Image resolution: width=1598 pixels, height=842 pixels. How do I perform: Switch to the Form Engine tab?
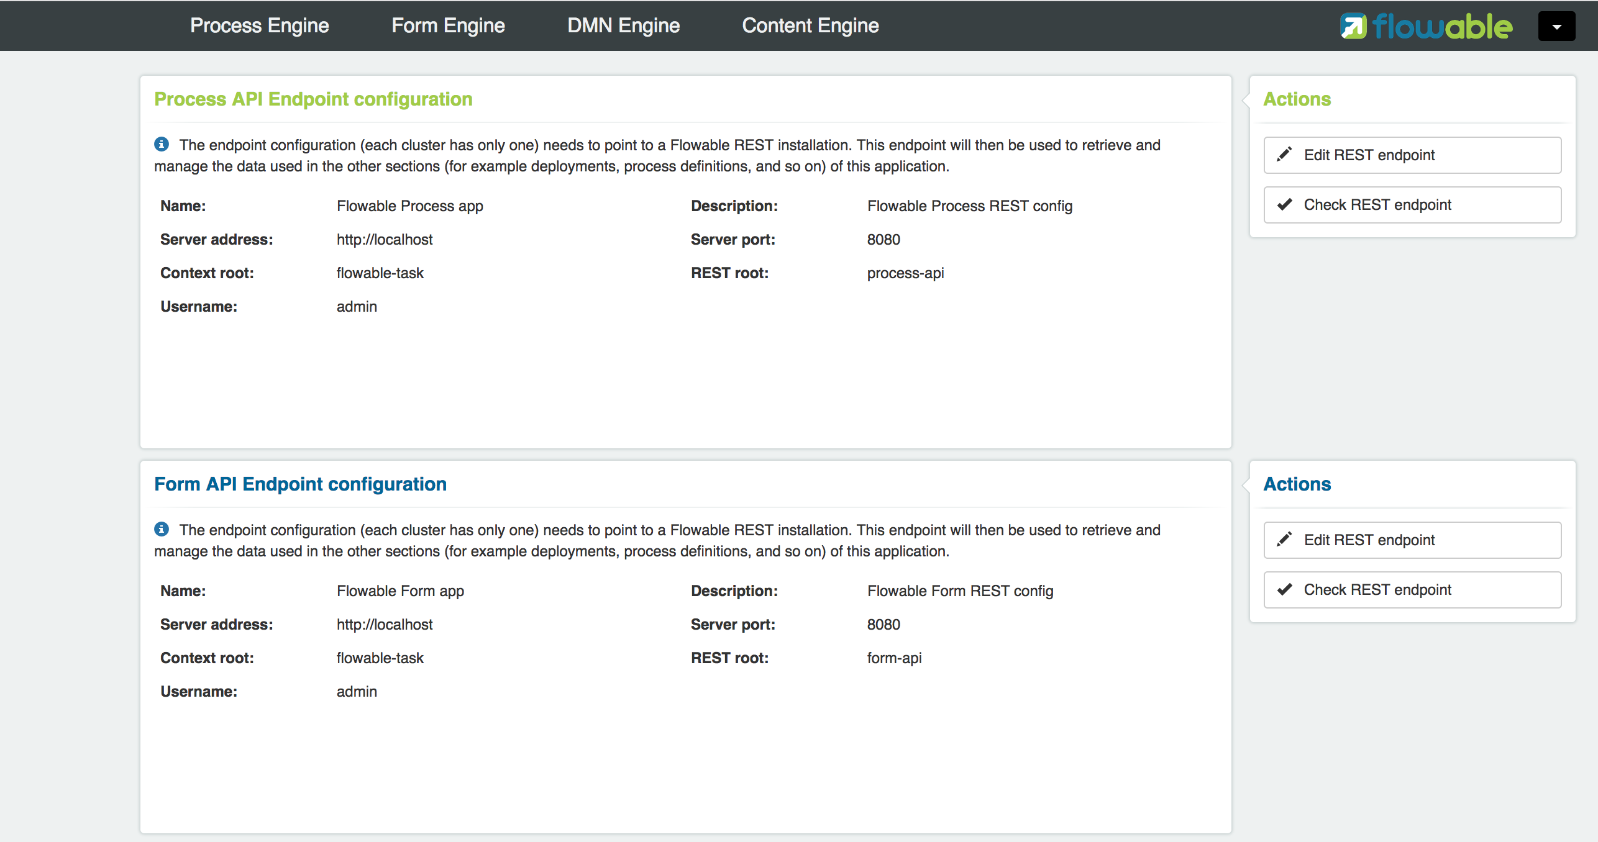[x=448, y=25]
